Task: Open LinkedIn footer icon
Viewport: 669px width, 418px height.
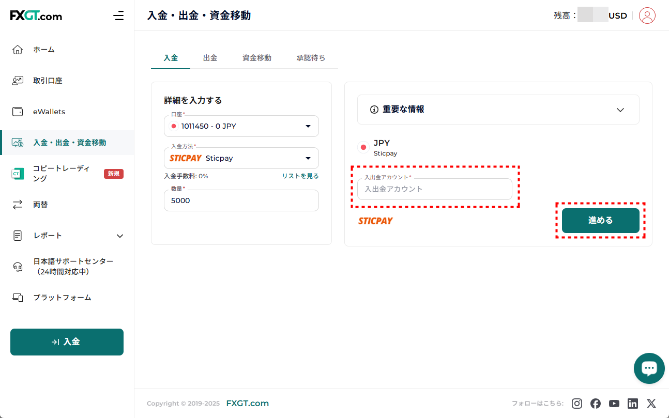Action: click(633, 404)
